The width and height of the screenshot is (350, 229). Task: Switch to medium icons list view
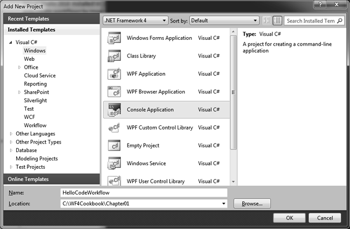277,20
